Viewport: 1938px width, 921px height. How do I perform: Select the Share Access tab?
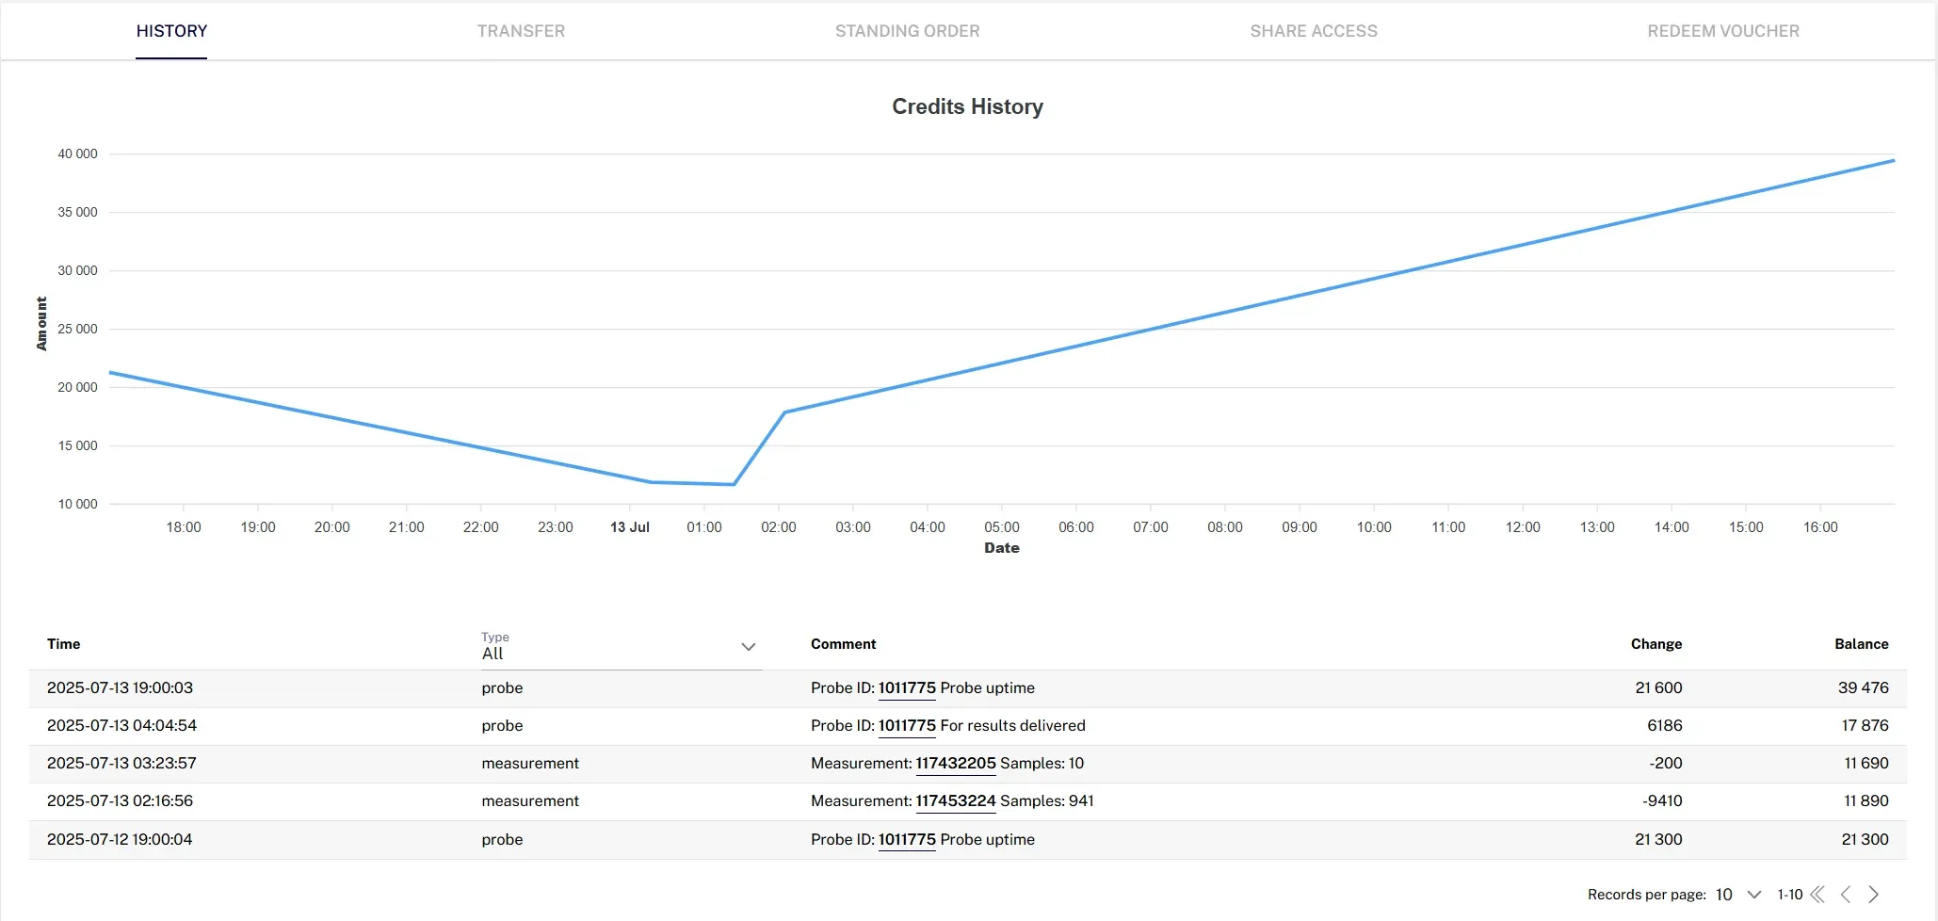[1314, 31]
